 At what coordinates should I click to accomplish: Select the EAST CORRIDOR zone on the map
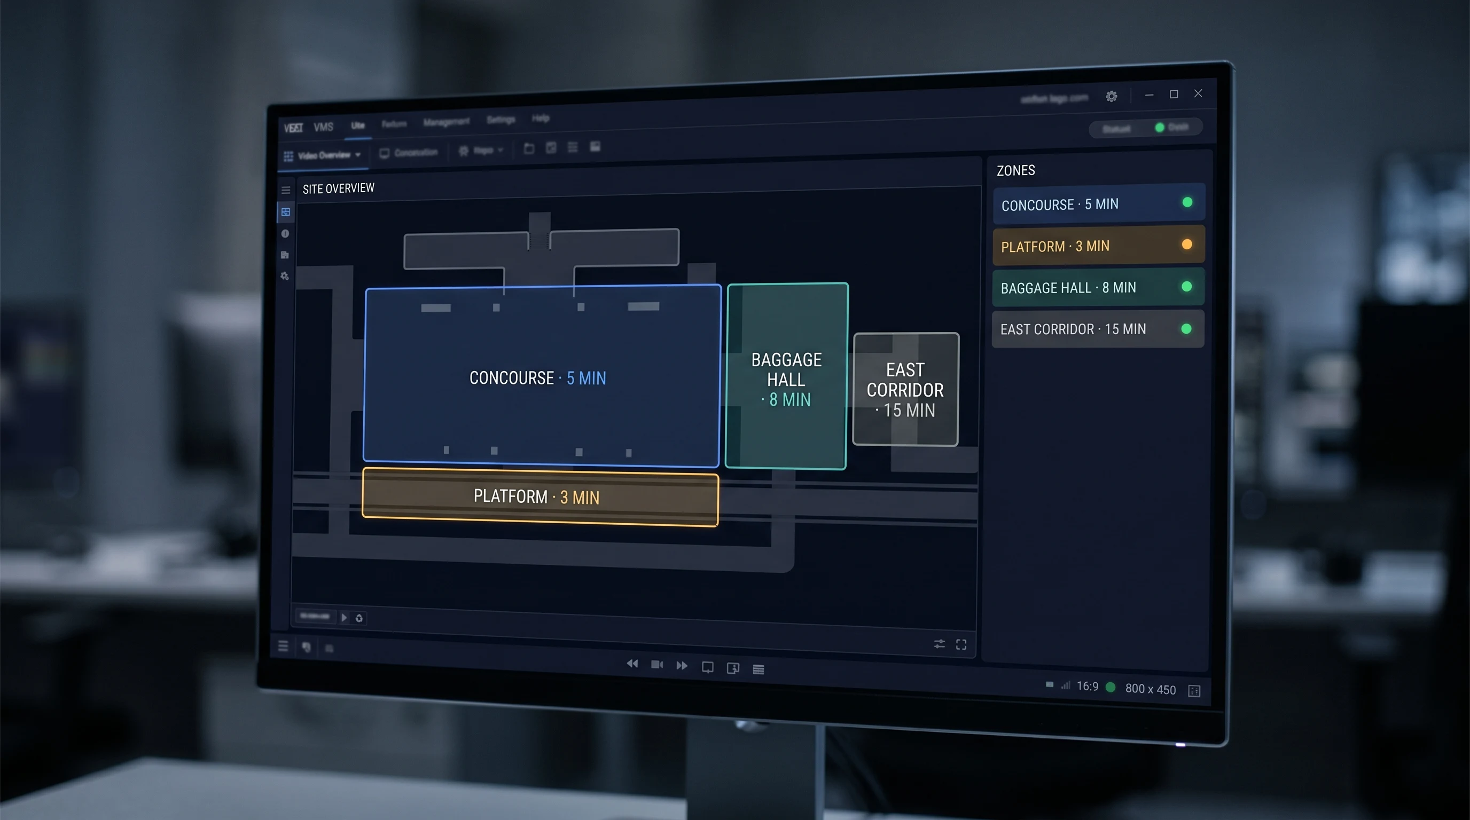pyautogui.click(x=905, y=389)
